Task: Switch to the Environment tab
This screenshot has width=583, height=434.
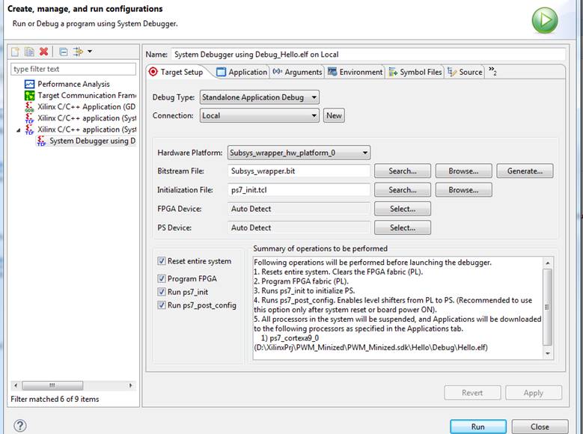Action: pyautogui.click(x=355, y=72)
